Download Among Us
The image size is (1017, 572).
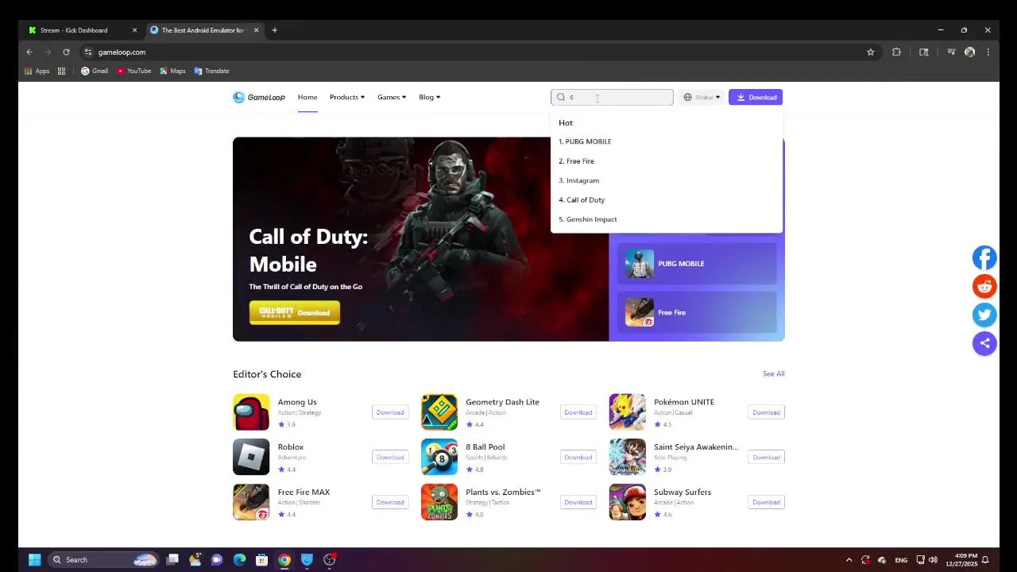coord(389,412)
